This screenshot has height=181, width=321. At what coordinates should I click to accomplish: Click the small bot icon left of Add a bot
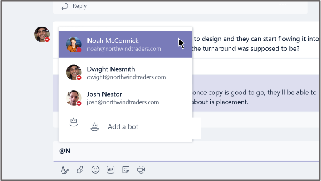(74, 123)
